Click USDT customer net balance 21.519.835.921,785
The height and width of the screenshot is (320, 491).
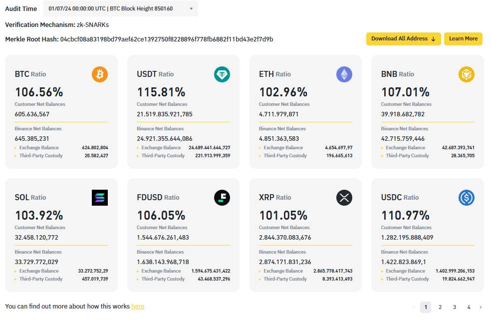click(165, 114)
